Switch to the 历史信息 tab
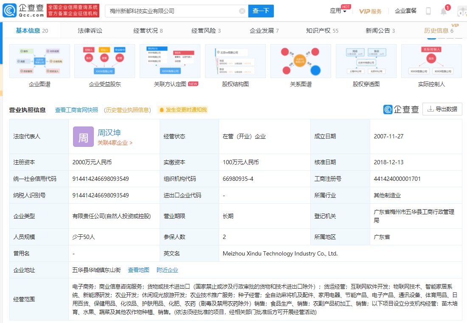Screen dimensions: 467x323 coord(439,31)
